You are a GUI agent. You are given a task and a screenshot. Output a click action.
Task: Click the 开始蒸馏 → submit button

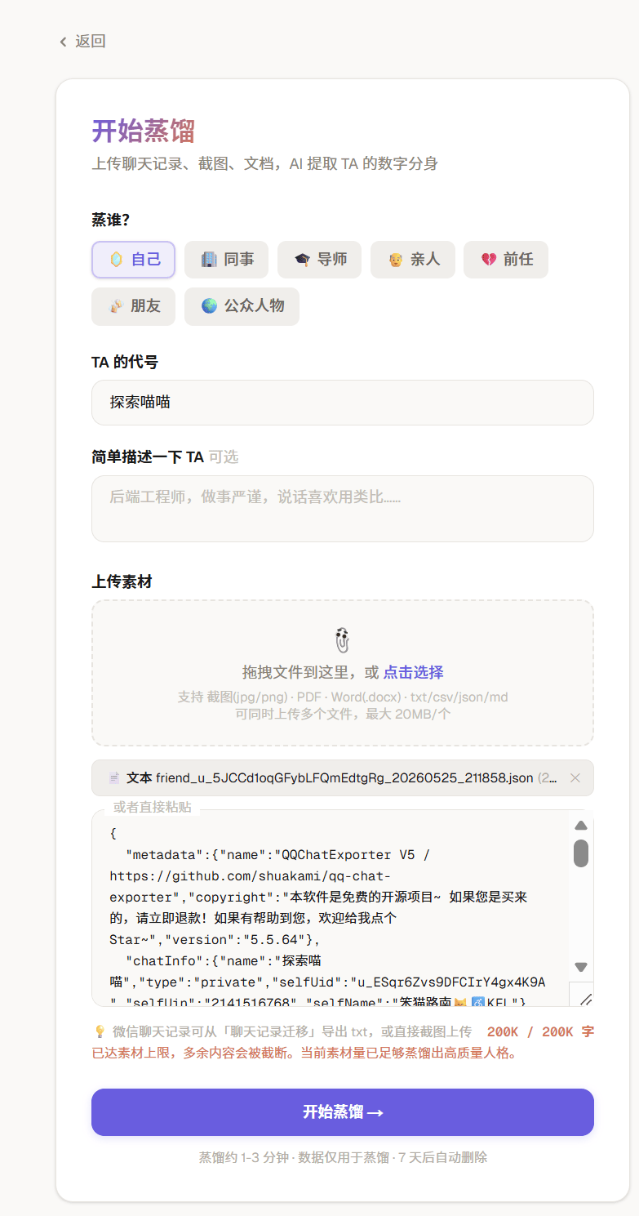pos(343,1112)
